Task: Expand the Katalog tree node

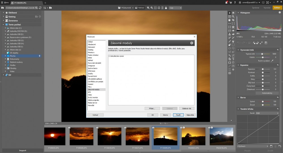Action: tap(3, 17)
